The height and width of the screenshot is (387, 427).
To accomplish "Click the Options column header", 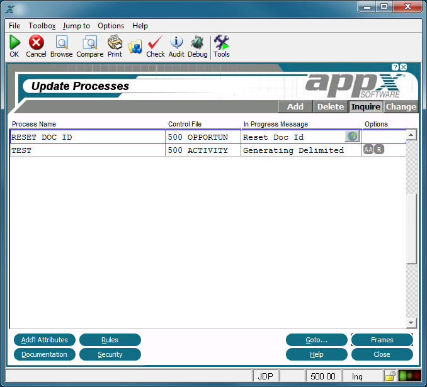I will point(376,124).
